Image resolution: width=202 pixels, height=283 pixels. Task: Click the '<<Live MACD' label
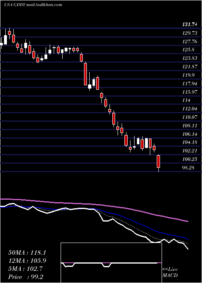(170, 272)
